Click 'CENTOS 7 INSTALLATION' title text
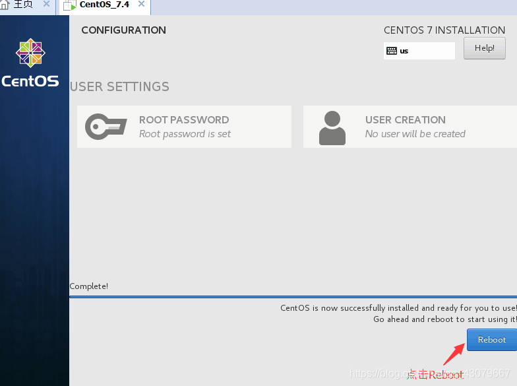 [444, 30]
